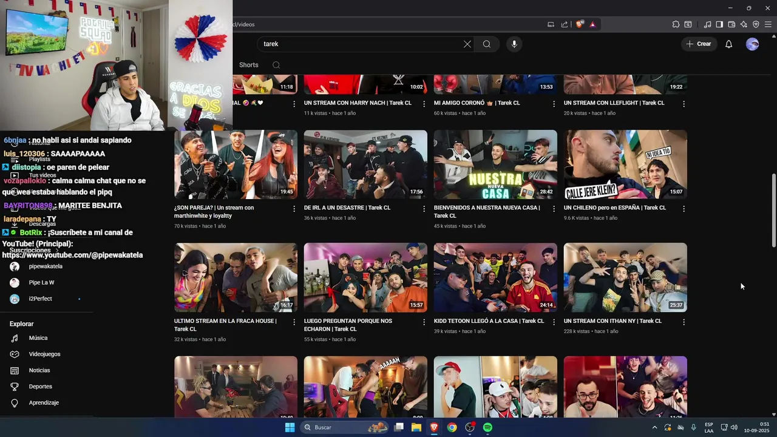Open options for 'BIENVENIDOS A NUESTRA NUEVA CASA' video
777x437 pixels.
554,208
